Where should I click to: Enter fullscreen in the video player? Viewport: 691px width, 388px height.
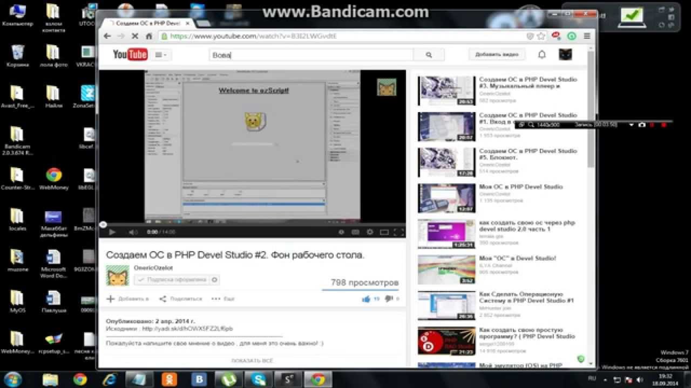[398, 232]
